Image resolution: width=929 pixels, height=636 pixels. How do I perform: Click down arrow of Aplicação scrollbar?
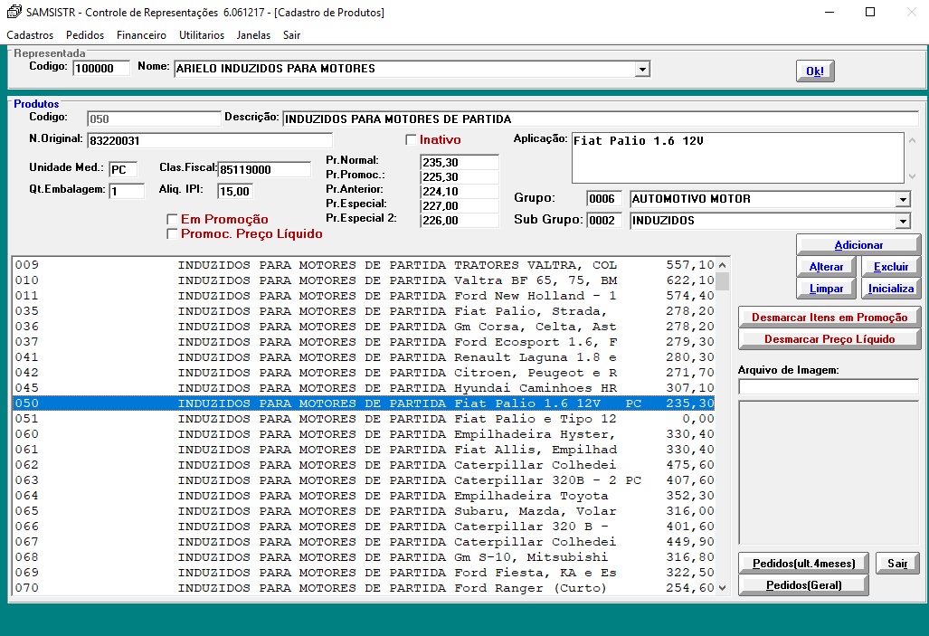[x=913, y=176]
